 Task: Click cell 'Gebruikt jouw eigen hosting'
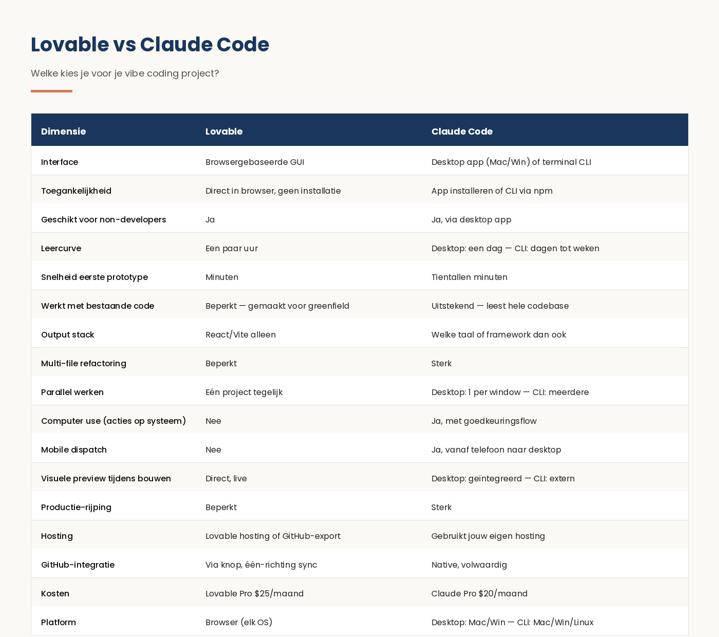point(488,536)
